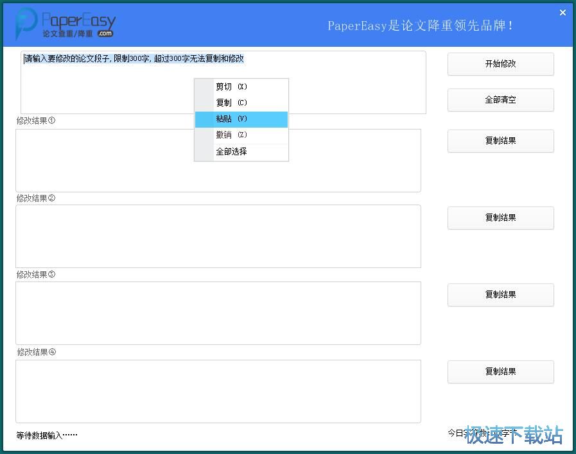Click the 修改结果④ result area
576x454 pixels.
pos(218,391)
